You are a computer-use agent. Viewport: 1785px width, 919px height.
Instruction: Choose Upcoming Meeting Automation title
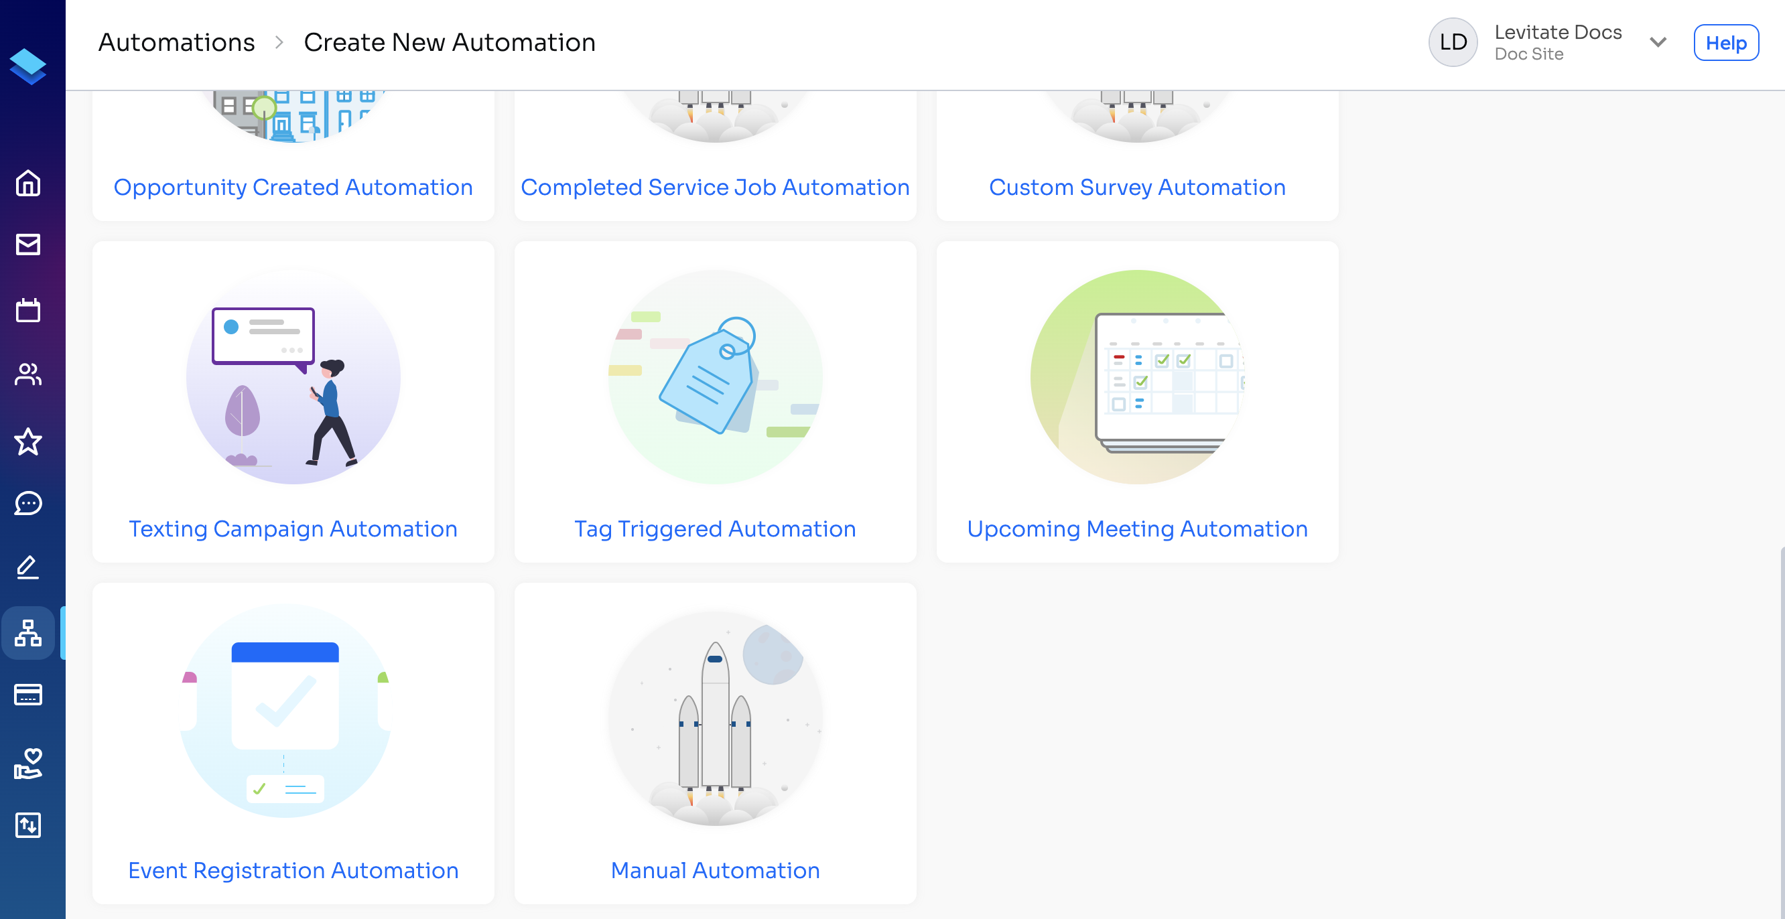point(1137,529)
